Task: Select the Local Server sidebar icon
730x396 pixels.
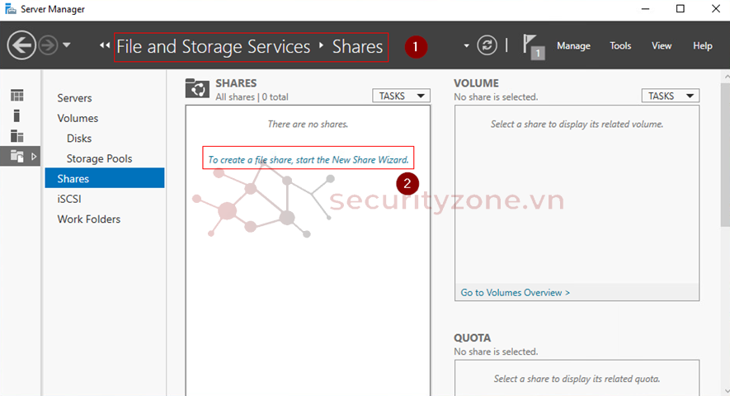Action: [x=17, y=115]
